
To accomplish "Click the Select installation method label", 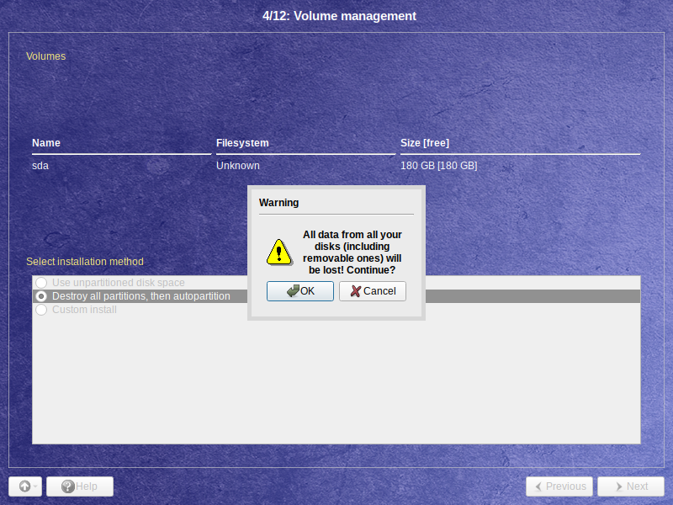I will 85,262.
